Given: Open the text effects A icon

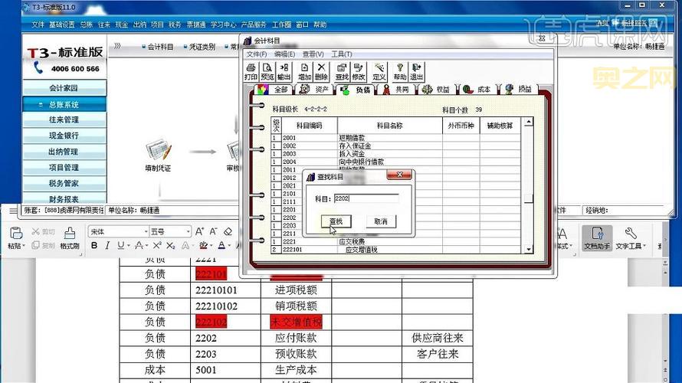Looking at the screenshot, I should pos(185,246).
